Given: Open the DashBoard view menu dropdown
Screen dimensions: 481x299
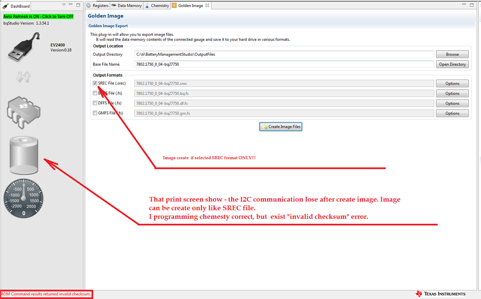Looking at the screenshot, I should click(x=64, y=5).
